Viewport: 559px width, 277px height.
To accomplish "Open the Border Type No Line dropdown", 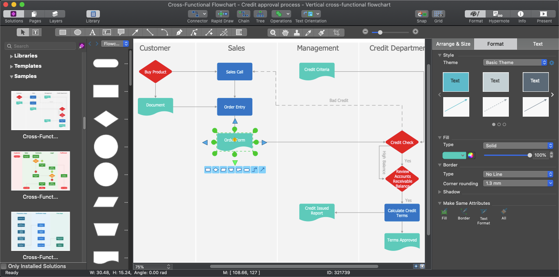I will coord(518,174).
